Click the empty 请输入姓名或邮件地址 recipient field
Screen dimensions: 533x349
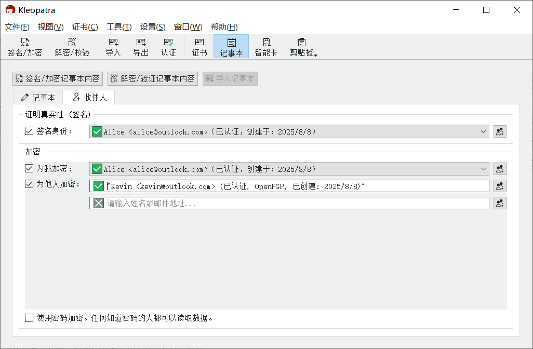pos(296,204)
